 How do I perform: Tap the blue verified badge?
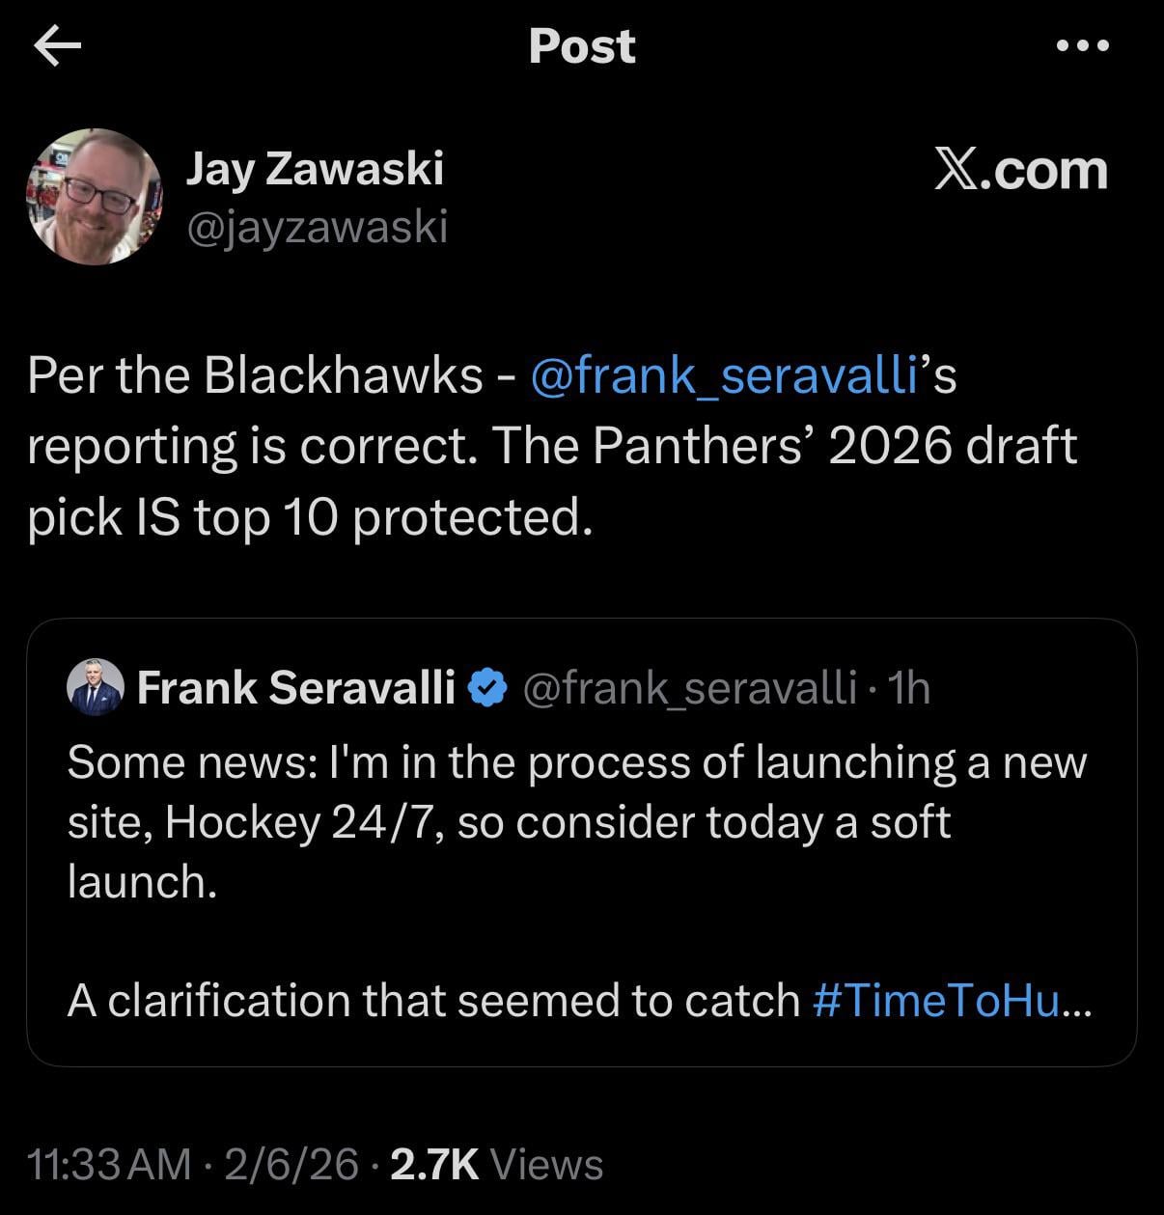coord(488,688)
